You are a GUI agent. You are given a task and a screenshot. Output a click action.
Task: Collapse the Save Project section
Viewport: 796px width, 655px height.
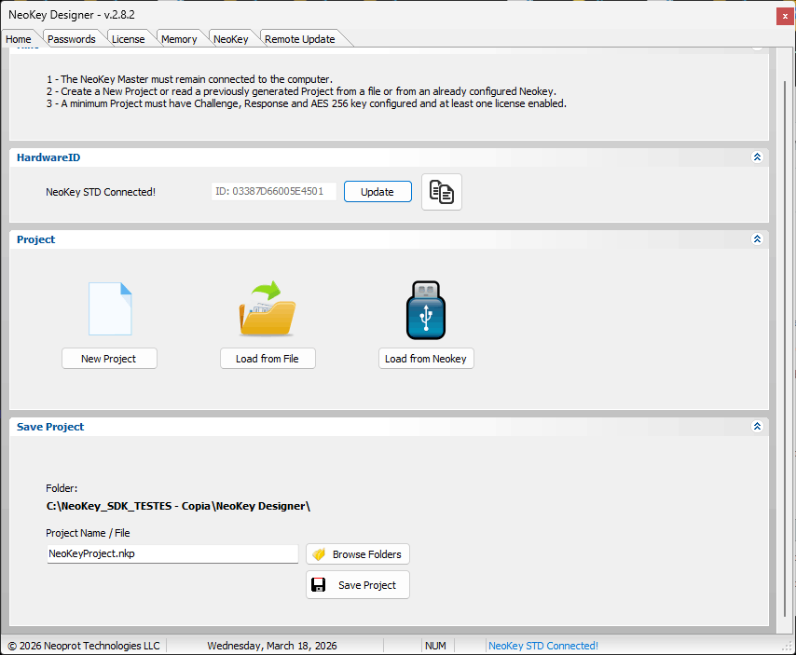(x=757, y=427)
